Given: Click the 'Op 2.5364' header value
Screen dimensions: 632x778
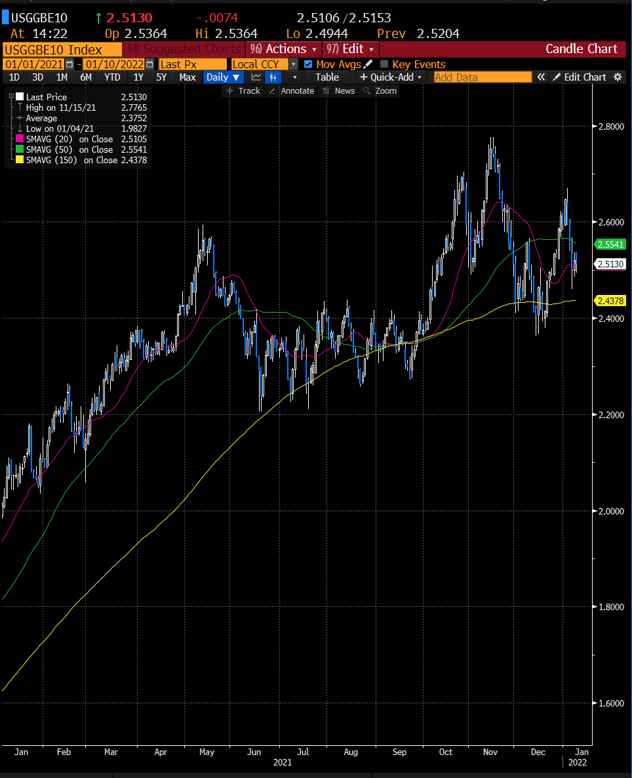Looking at the screenshot, I should [136, 33].
